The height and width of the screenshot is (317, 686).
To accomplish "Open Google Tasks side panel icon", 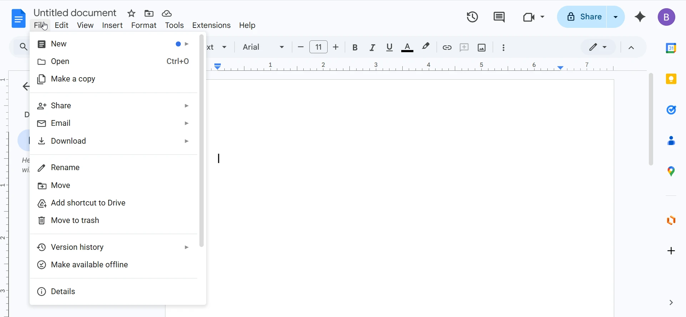I will coord(671,110).
